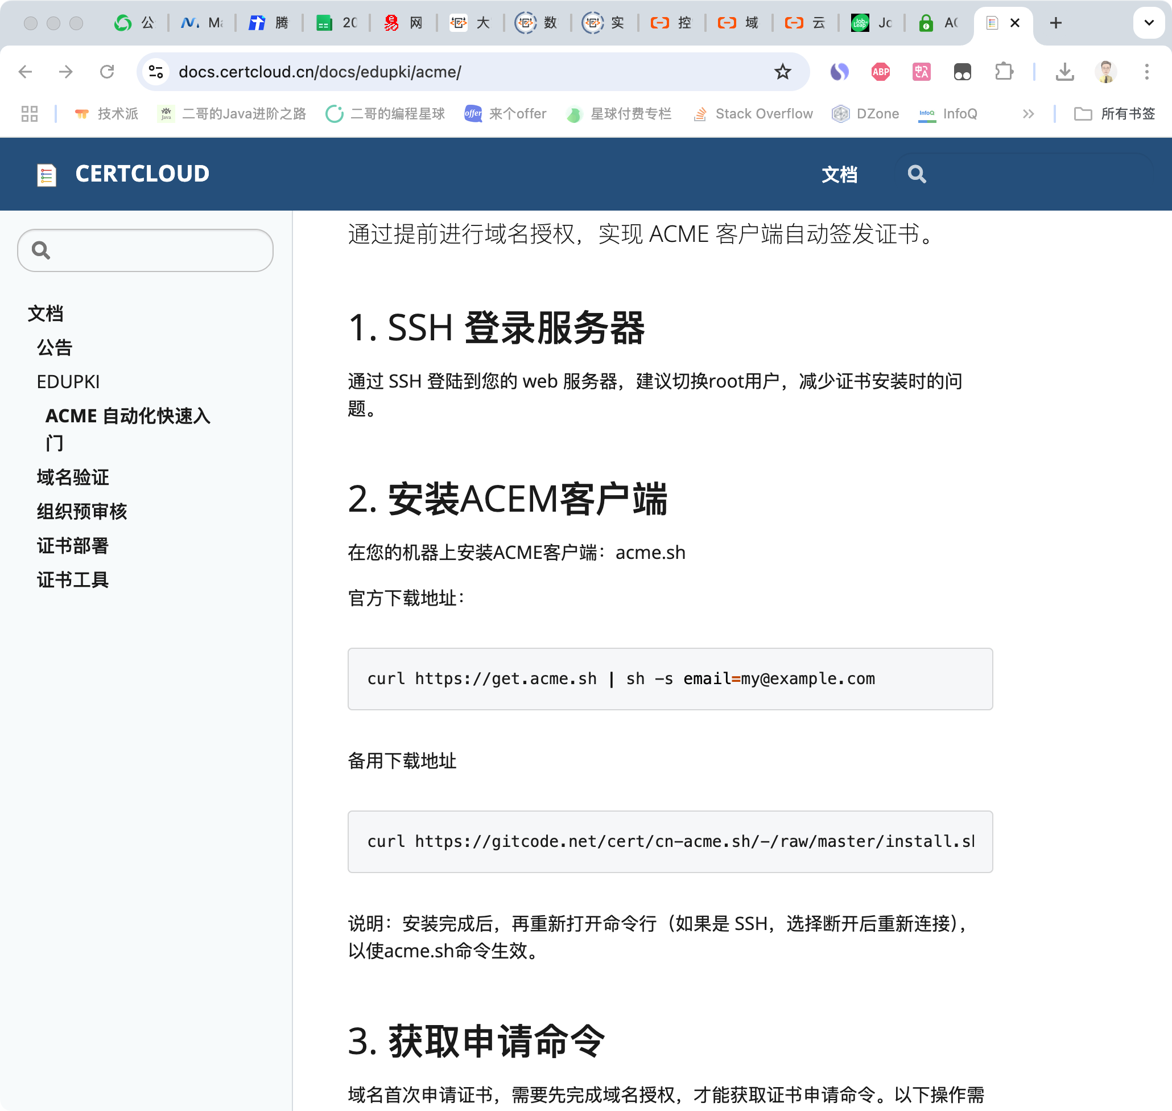This screenshot has height=1111, width=1172.
Task: Switch to the ACME 自动化快速入门 sidebar item
Action: [x=127, y=429]
